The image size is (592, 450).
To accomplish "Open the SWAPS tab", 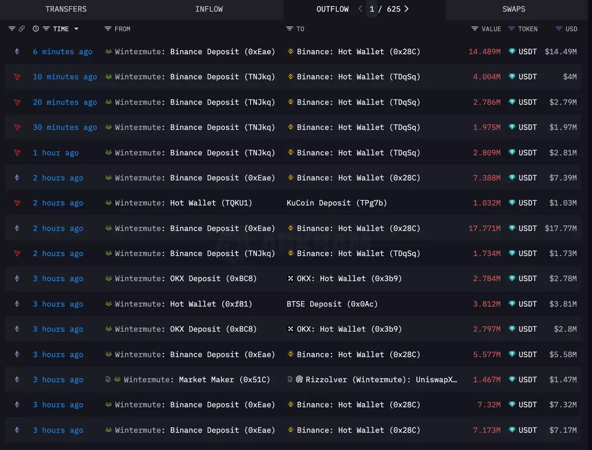I will tap(514, 9).
